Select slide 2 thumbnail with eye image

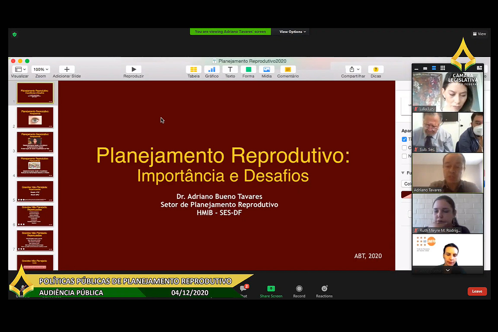tap(35, 118)
